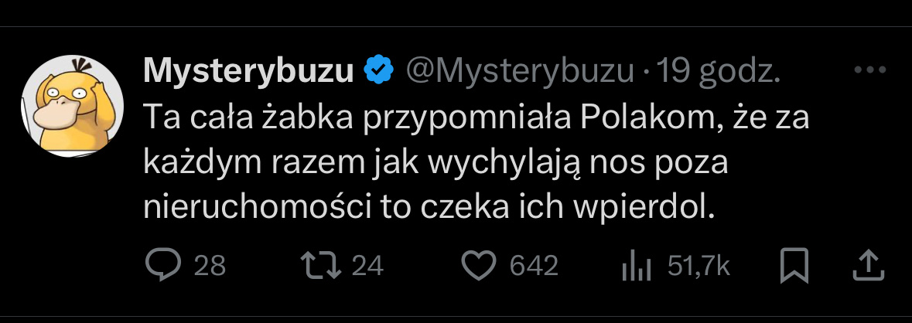
Task: Click the Mysterybuzu display name
Action: coord(249,71)
